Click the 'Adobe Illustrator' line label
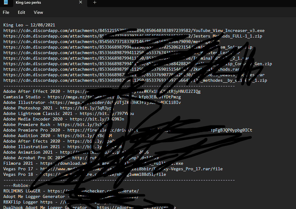The width and height of the screenshot is (296, 209). point(24,102)
